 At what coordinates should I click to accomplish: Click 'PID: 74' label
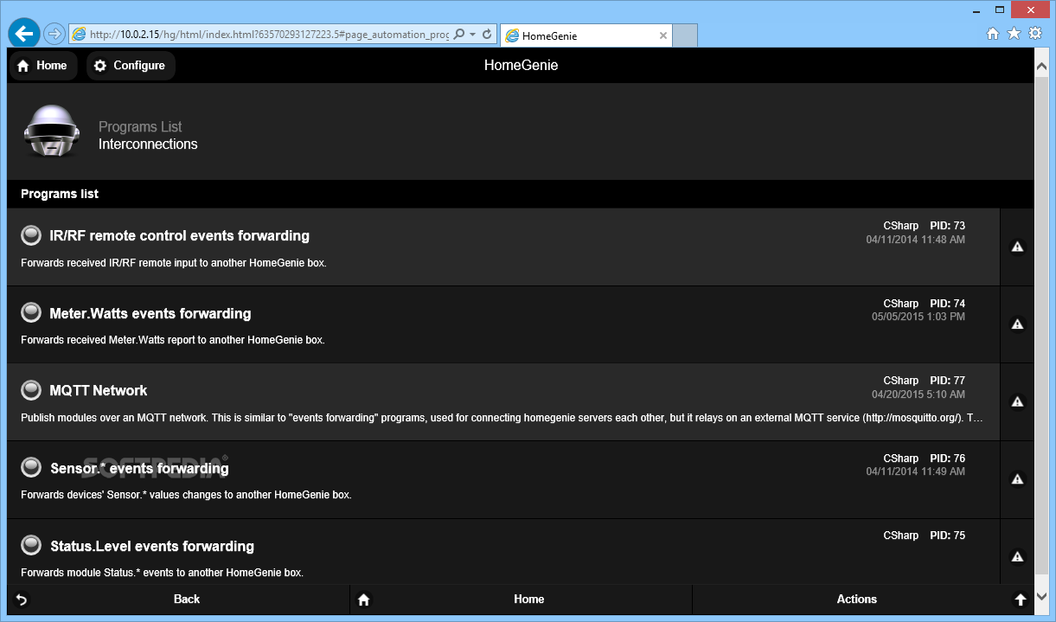click(x=947, y=304)
